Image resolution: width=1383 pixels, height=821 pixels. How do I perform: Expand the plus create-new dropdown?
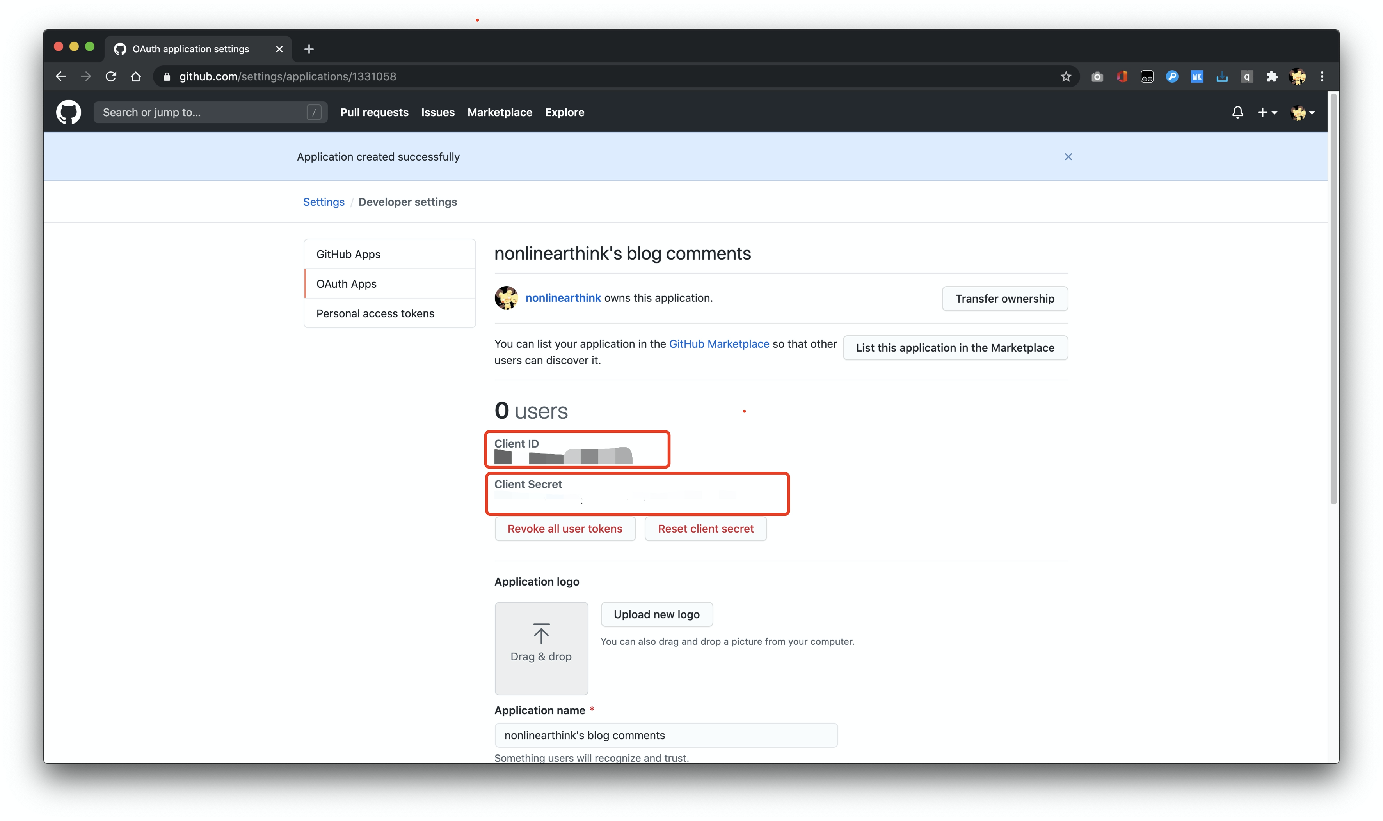coord(1267,112)
